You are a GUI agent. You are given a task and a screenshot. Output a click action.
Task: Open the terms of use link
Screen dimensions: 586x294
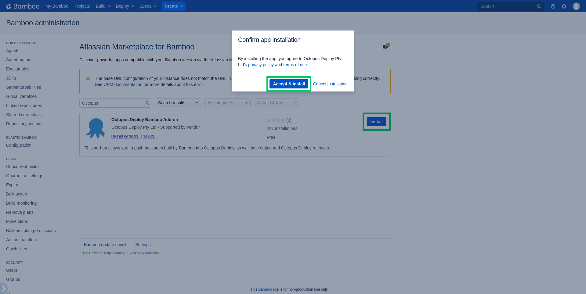pyautogui.click(x=295, y=65)
